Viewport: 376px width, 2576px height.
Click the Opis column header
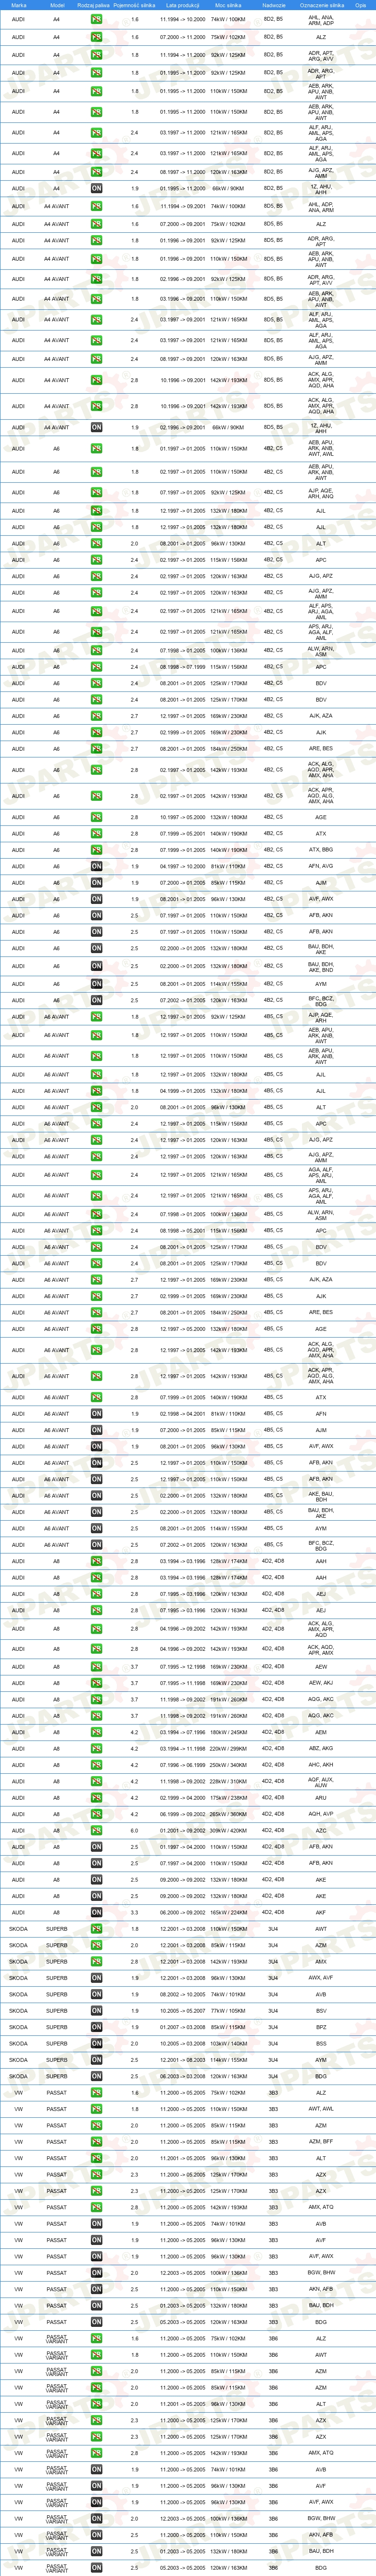(x=361, y=5)
